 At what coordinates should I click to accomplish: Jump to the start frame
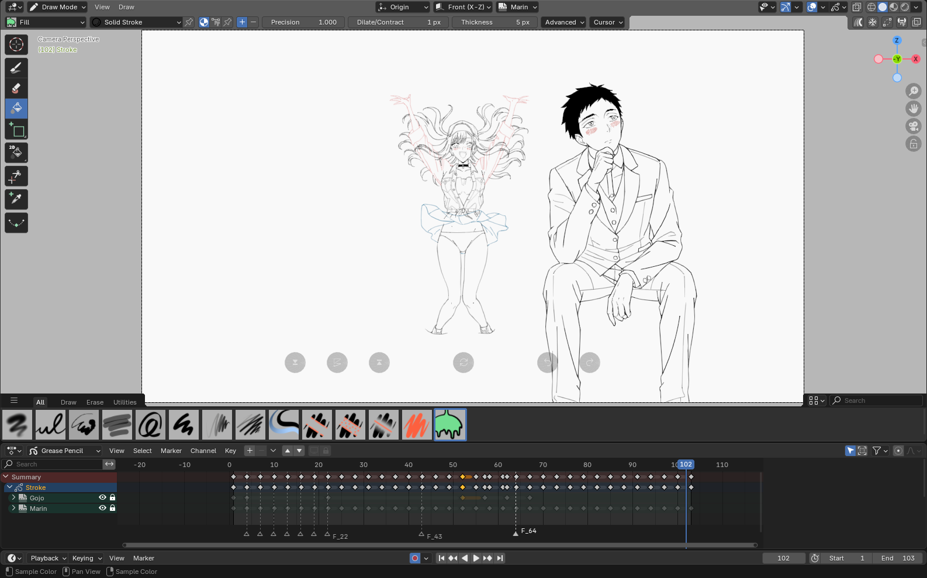point(442,558)
